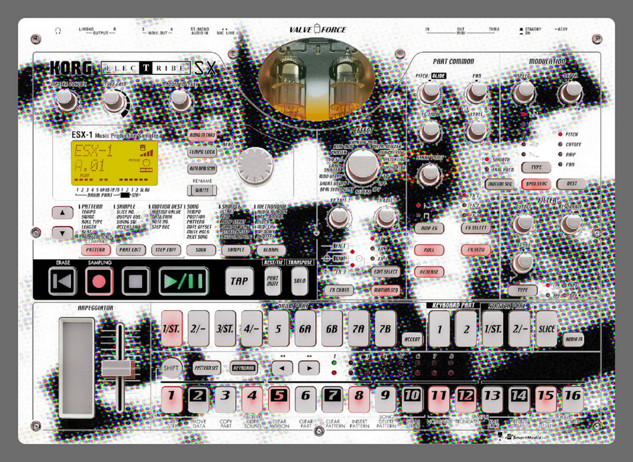Click the left select arrow button
This screenshot has width=633, height=462.
tap(282, 367)
